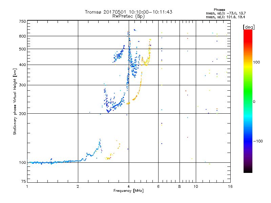Click the colorbar tick label "-100"
This screenshot has height=203, width=271.
click(258, 141)
